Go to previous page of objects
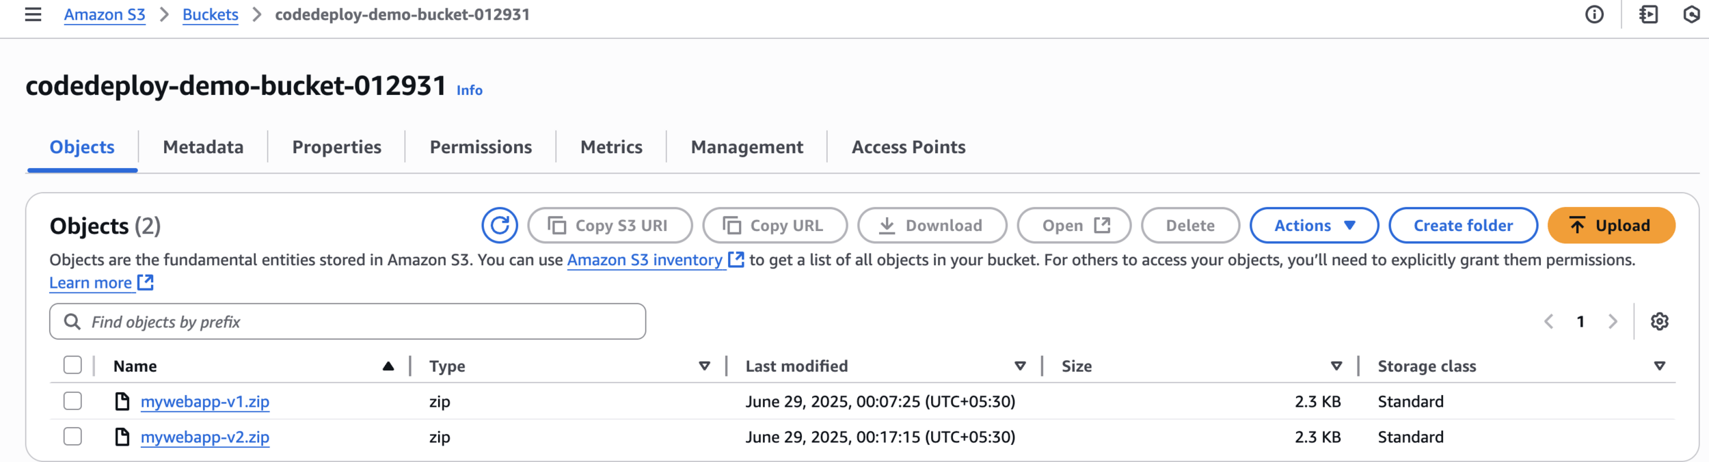The width and height of the screenshot is (1709, 462). [1549, 321]
